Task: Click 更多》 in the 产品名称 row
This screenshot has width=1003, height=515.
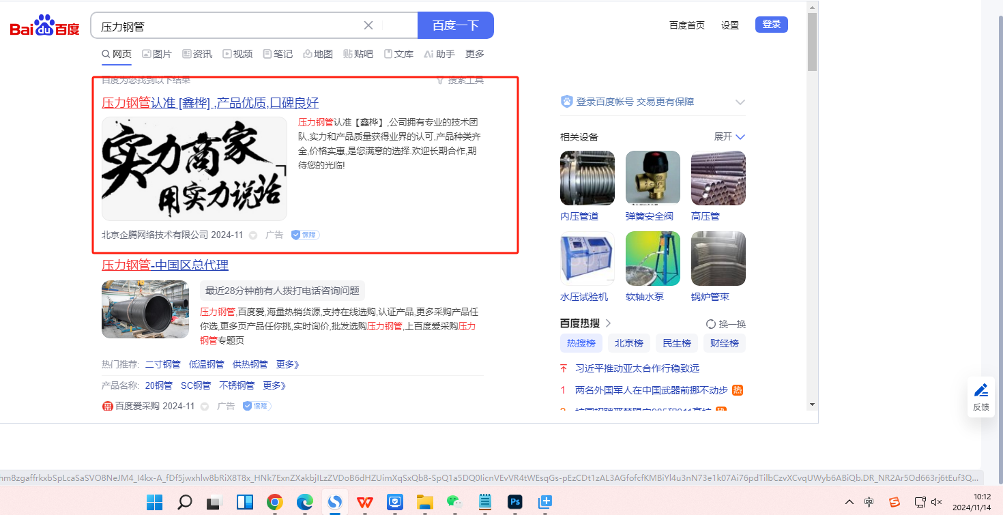Action: [274, 385]
